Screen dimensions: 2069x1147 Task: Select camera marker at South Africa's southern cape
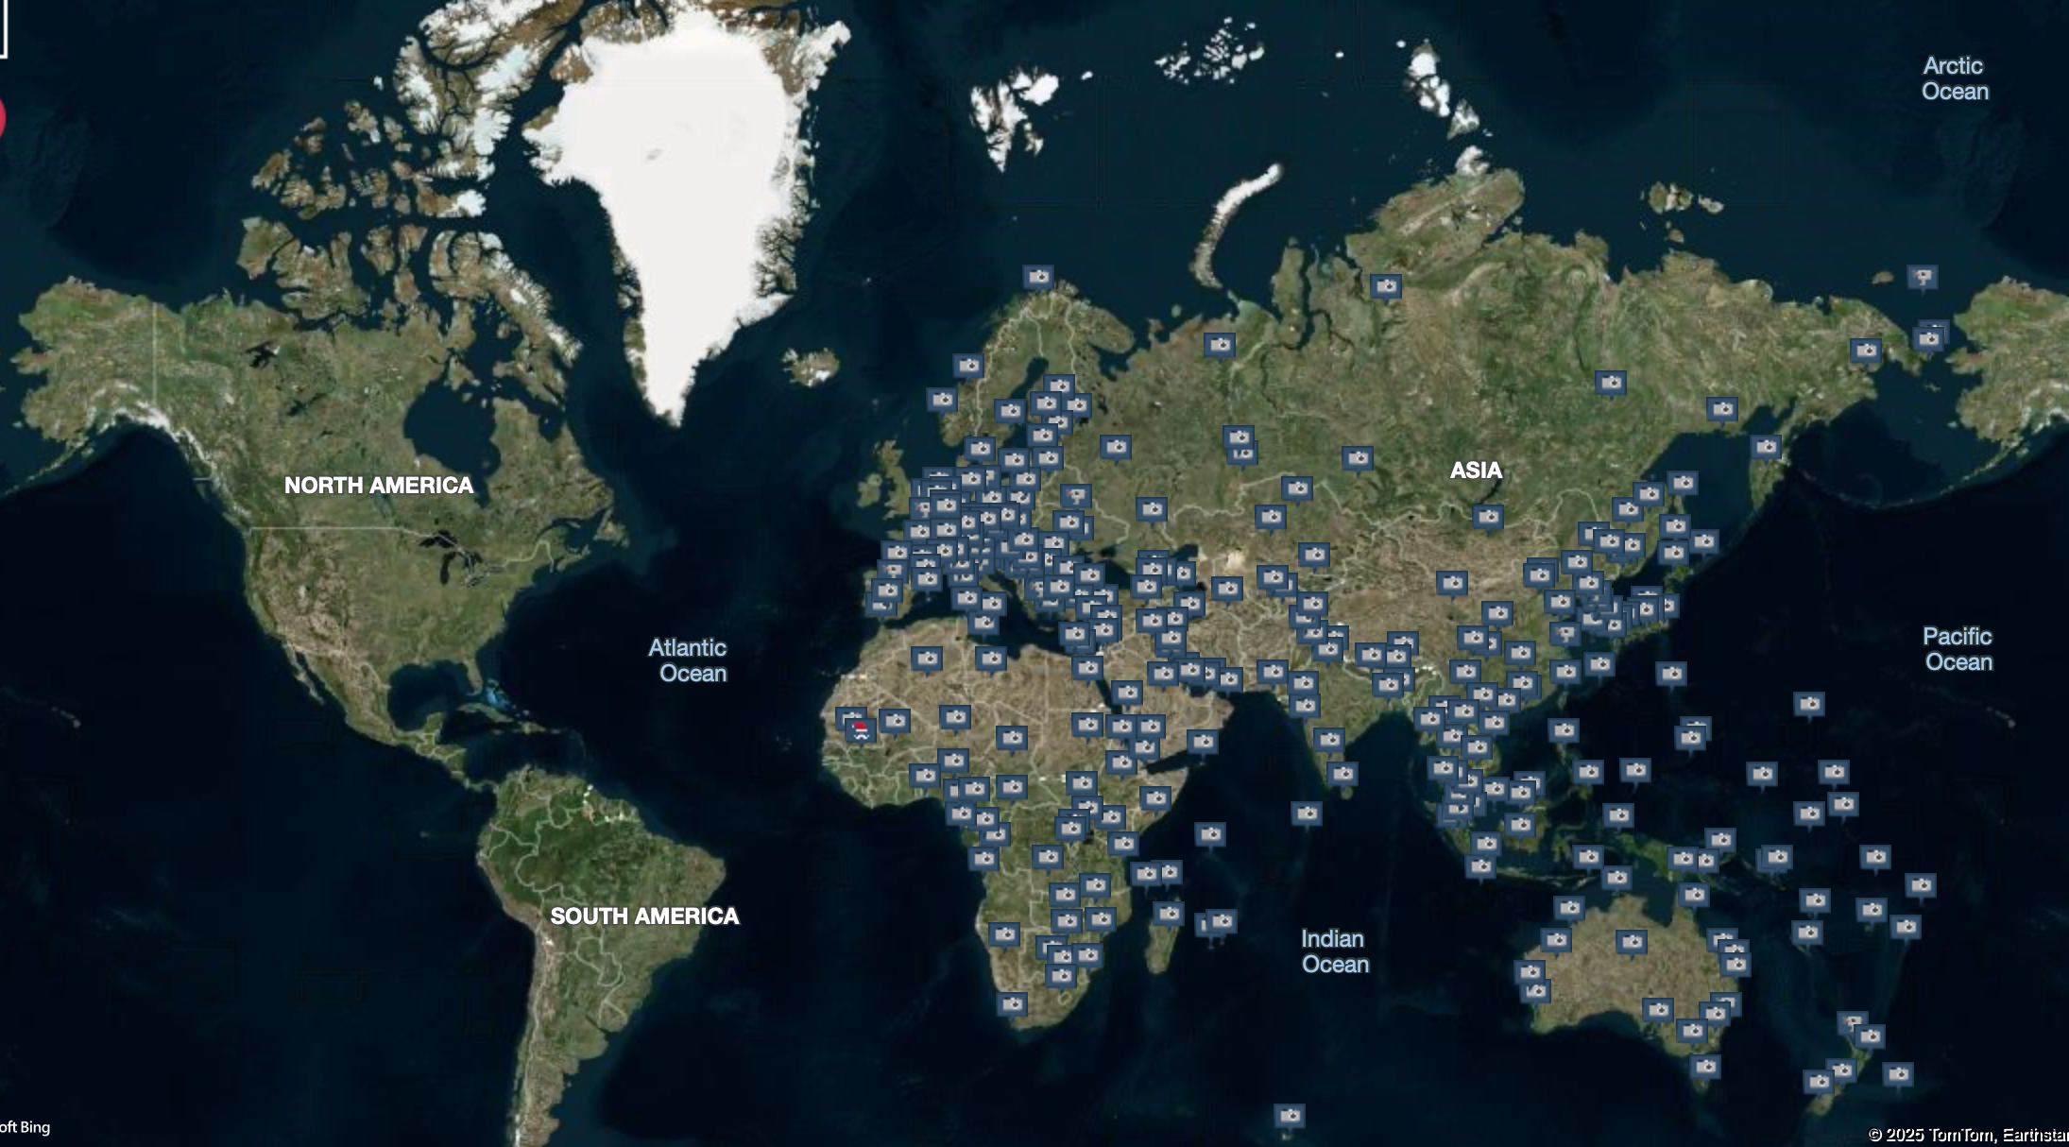(1012, 1003)
